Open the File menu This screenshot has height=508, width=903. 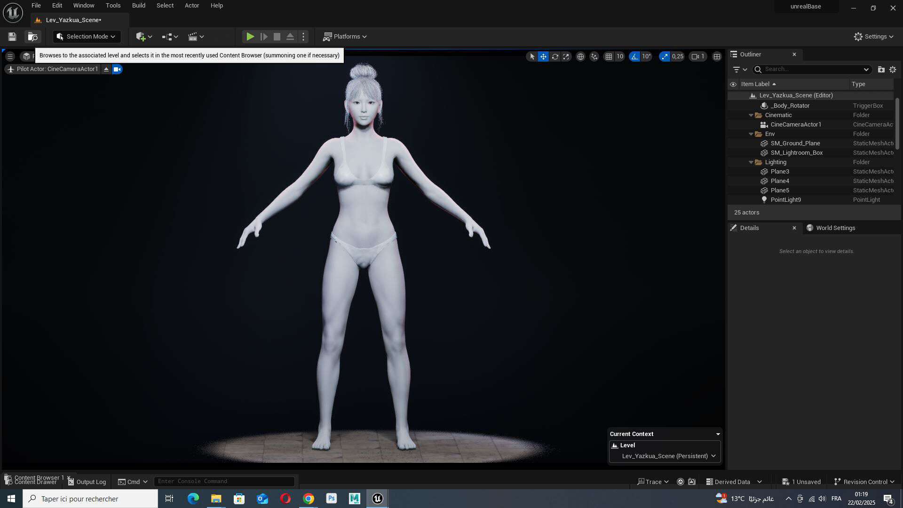pyautogui.click(x=36, y=6)
